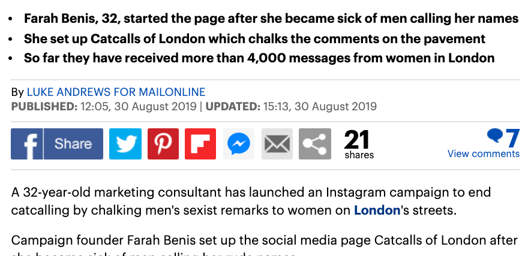Click the paragraph starting 'A 32-year-old marketing consultant'
Screen dimensions: 522x256
pos(251,201)
